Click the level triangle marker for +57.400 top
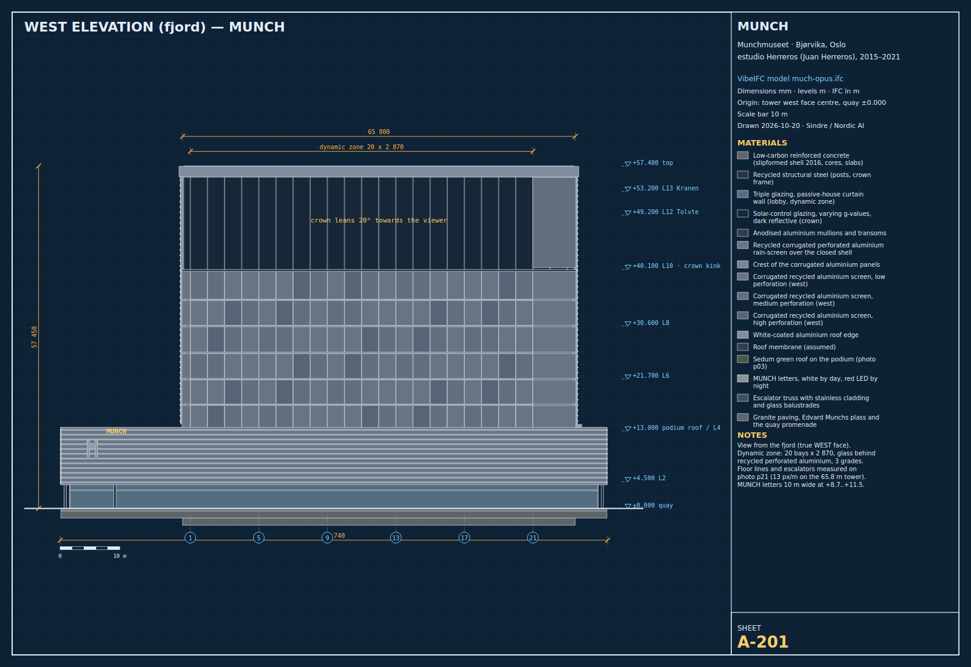971x667 pixels. [628, 164]
